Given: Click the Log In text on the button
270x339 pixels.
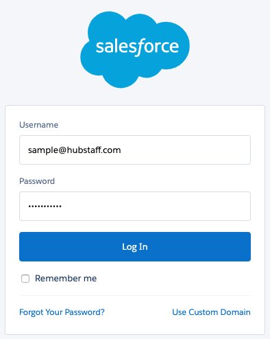Looking at the screenshot, I should click(135, 247).
